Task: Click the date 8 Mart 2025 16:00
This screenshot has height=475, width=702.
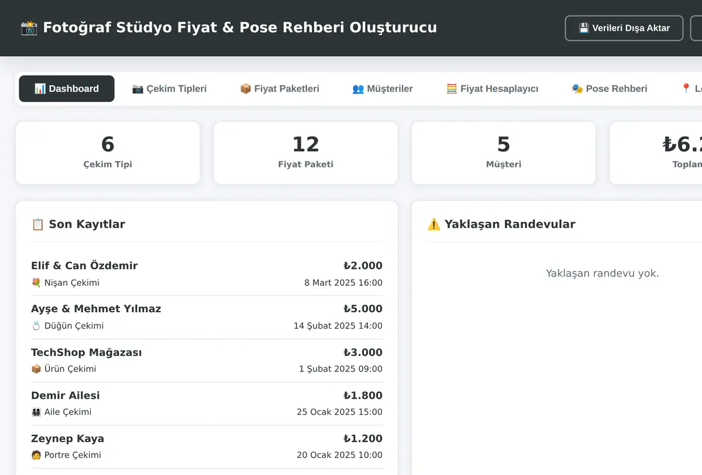Action: click(x=343, y=283)
